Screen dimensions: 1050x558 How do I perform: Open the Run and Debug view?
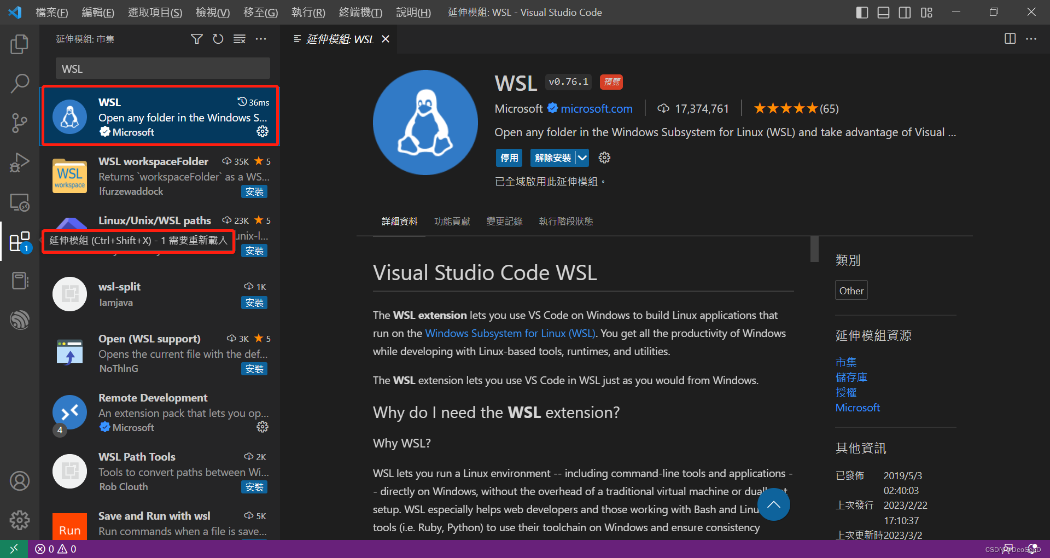click(20, 162)
